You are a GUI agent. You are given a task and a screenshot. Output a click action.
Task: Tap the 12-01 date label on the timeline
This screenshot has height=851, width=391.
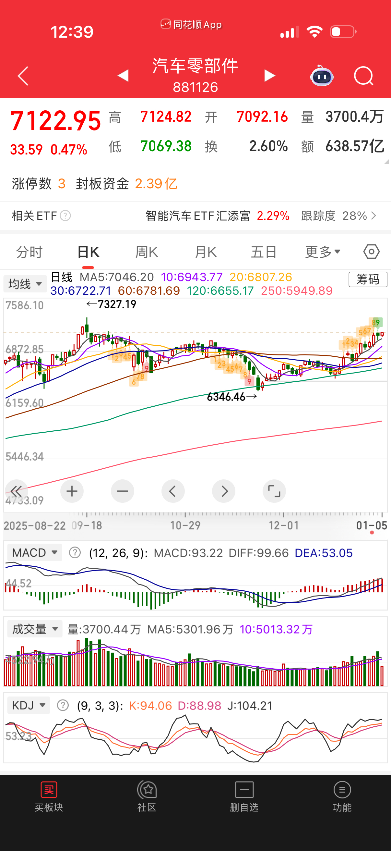[x=284, y=525]
